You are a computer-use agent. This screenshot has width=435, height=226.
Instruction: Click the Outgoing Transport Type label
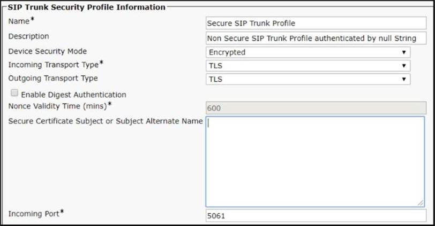pyautogui.click(x=53, y=79)
